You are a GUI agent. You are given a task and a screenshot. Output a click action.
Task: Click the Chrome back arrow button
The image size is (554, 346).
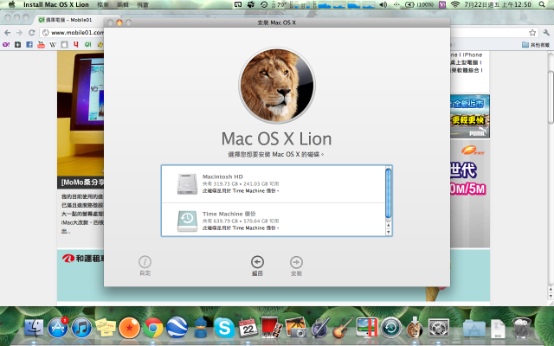click(8, 33)
